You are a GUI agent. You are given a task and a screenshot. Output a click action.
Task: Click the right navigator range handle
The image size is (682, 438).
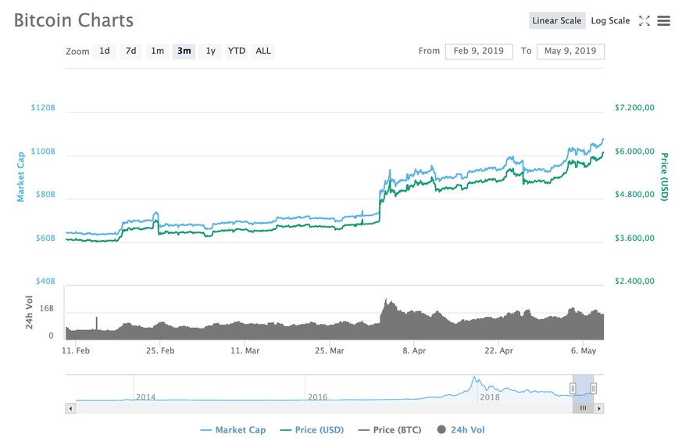[593, 389]
